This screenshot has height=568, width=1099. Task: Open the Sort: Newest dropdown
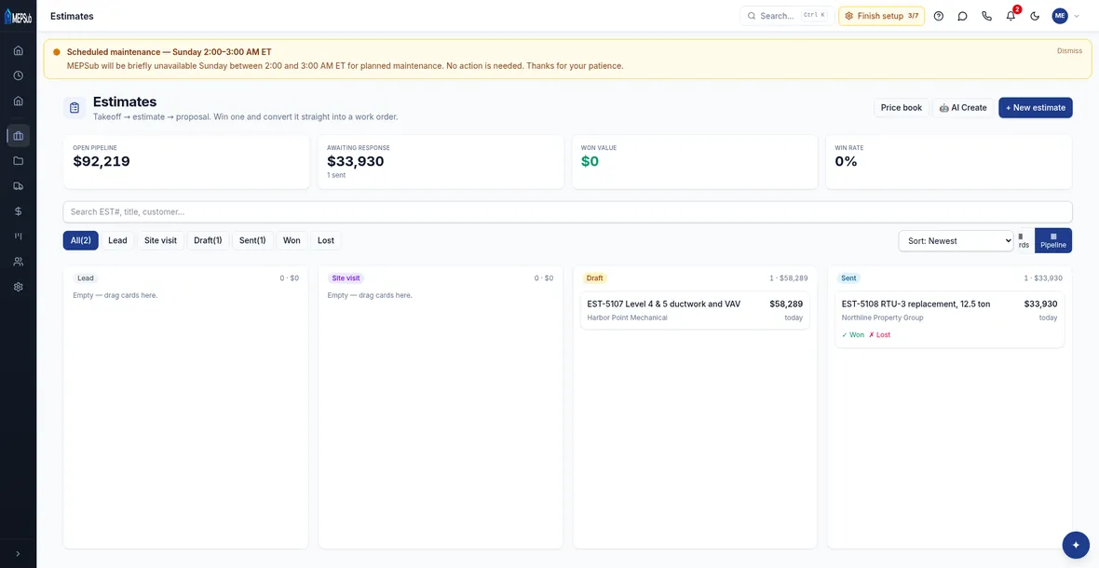click(x=956, y=241)
